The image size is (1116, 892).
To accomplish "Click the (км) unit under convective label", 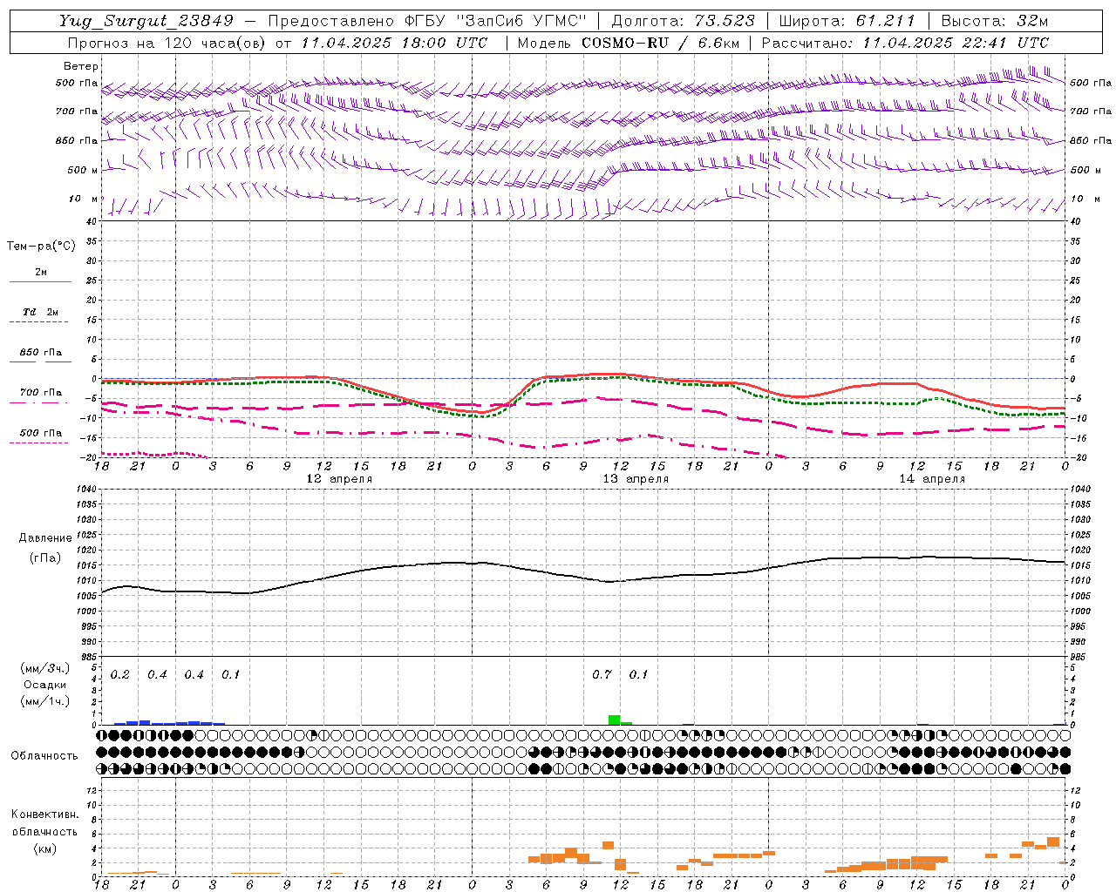I will click(45, 848).
